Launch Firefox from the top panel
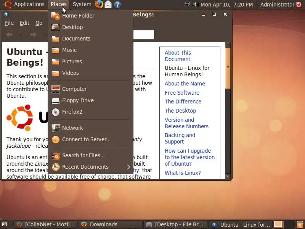This screenshot has width=305, height=229. point(99,4)
